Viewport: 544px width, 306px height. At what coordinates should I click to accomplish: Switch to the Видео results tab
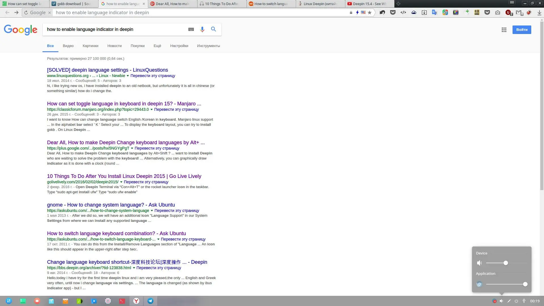tap(68, 46)
